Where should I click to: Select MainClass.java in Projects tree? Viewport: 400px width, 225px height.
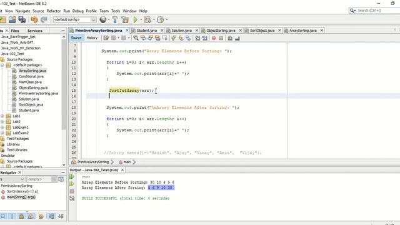pos(30,82)
